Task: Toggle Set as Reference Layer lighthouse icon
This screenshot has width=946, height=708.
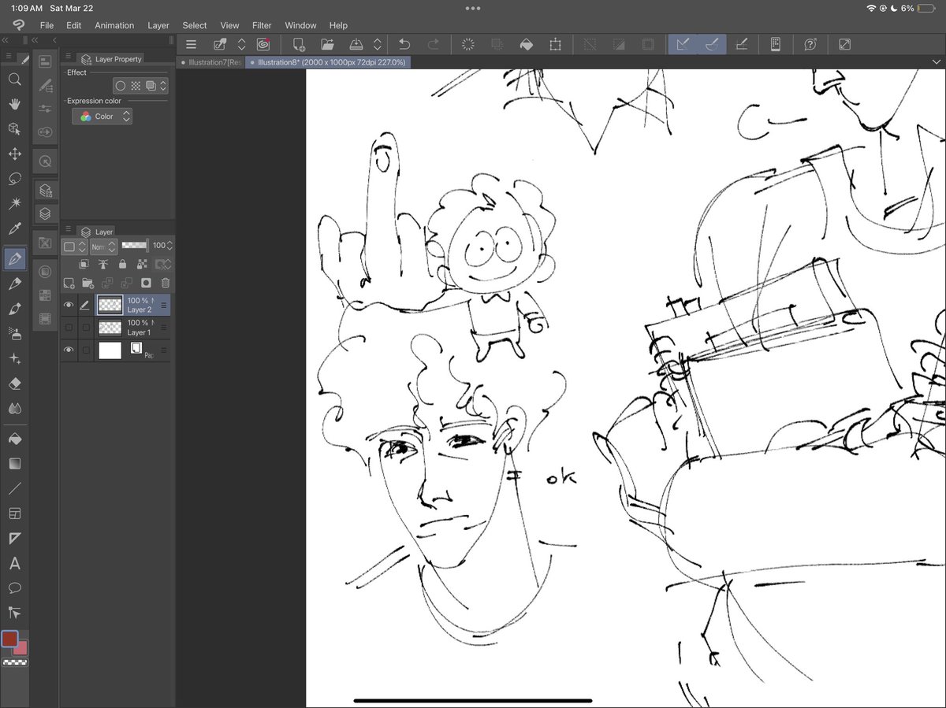Action: (102, 265)
